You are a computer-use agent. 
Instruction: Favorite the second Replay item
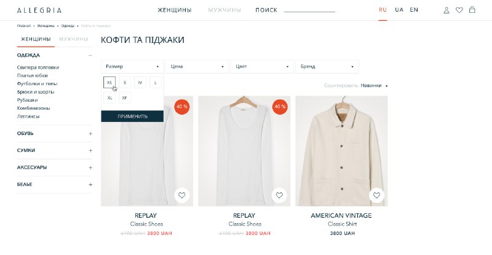click(x=279, y=196)
